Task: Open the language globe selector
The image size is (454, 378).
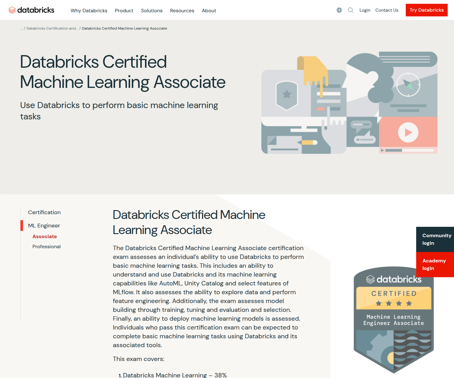Action: tap(339, 10)
